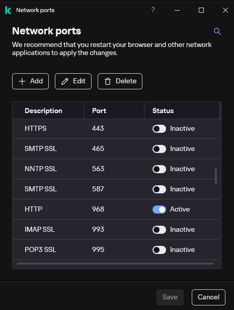The image size is (234, 310).
Task: Sort table by Description column header
Action: tap(48, 111)
